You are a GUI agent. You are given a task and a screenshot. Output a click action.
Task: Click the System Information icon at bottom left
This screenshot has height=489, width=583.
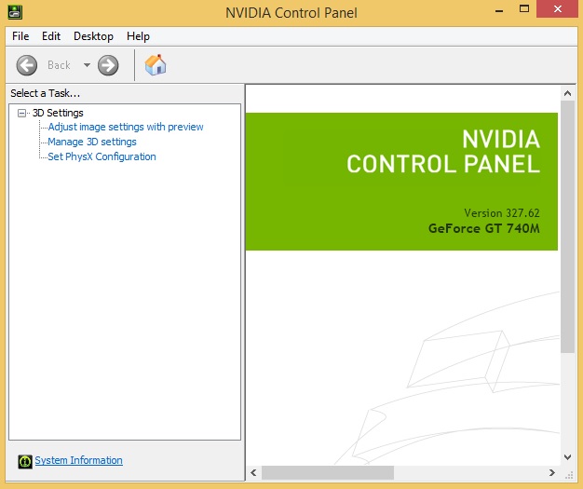(x=24, y=461)
